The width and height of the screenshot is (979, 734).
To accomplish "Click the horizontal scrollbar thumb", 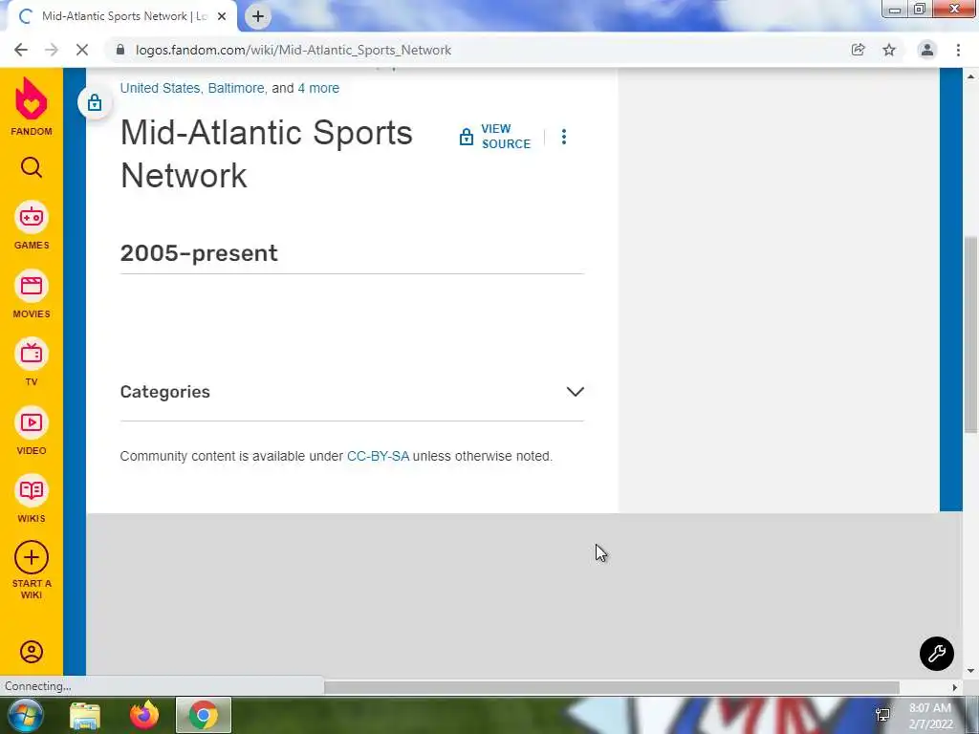I will coord(612,687).
